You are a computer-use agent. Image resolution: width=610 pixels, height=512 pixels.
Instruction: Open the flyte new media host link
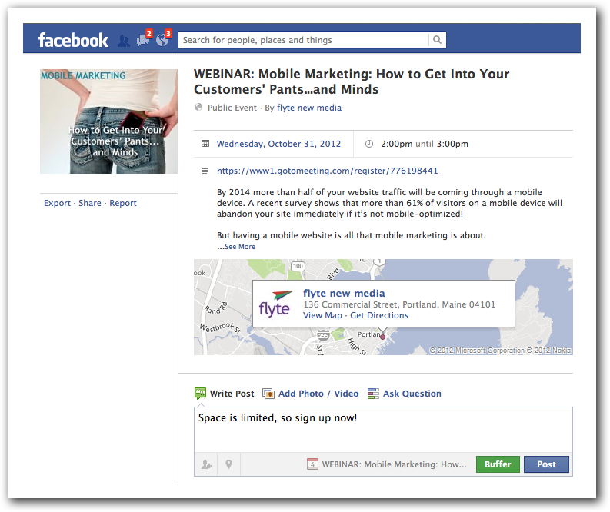(x=309, y=108)
